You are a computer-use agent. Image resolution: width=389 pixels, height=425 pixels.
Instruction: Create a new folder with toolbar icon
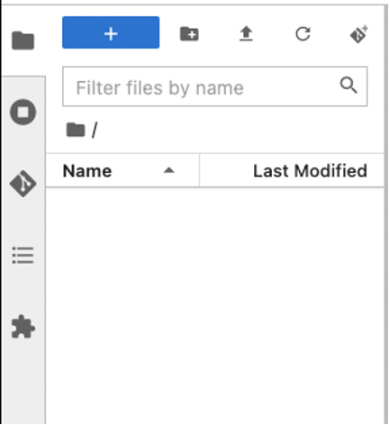(x=189, y=34)
